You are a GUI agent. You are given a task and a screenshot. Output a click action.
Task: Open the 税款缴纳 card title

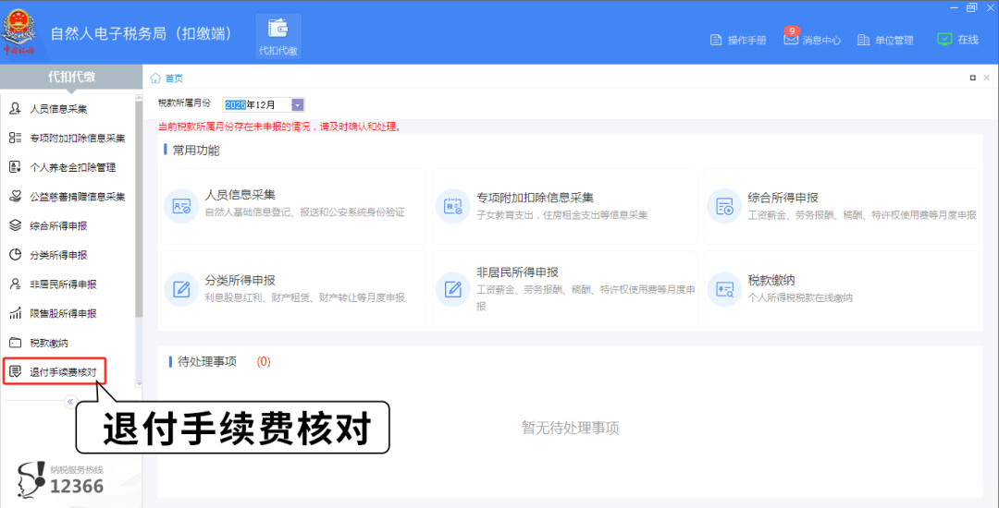(x=771, y=281)
